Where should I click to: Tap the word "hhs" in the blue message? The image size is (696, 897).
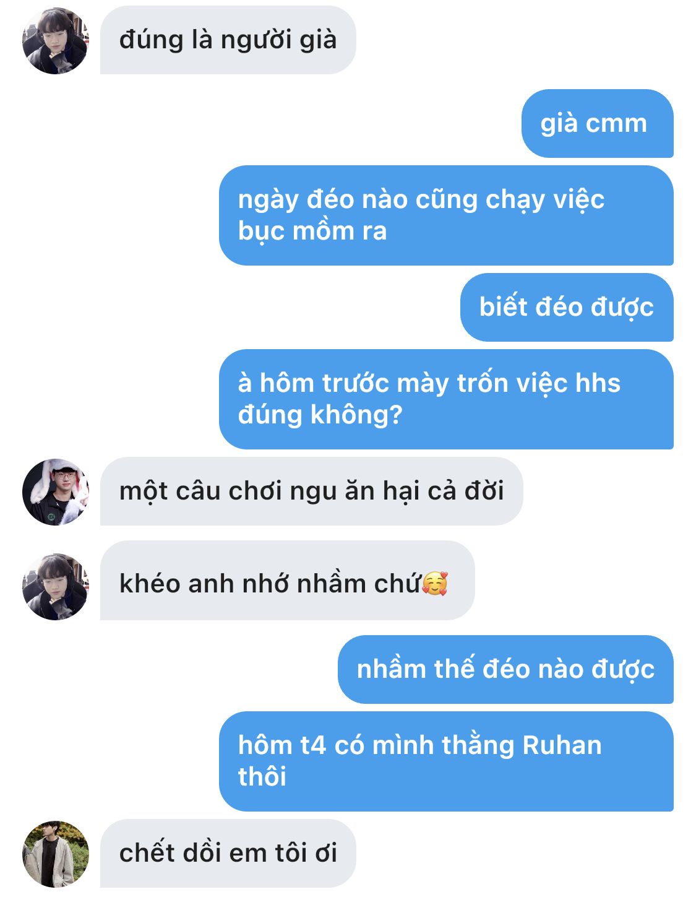tap(598, 383)
